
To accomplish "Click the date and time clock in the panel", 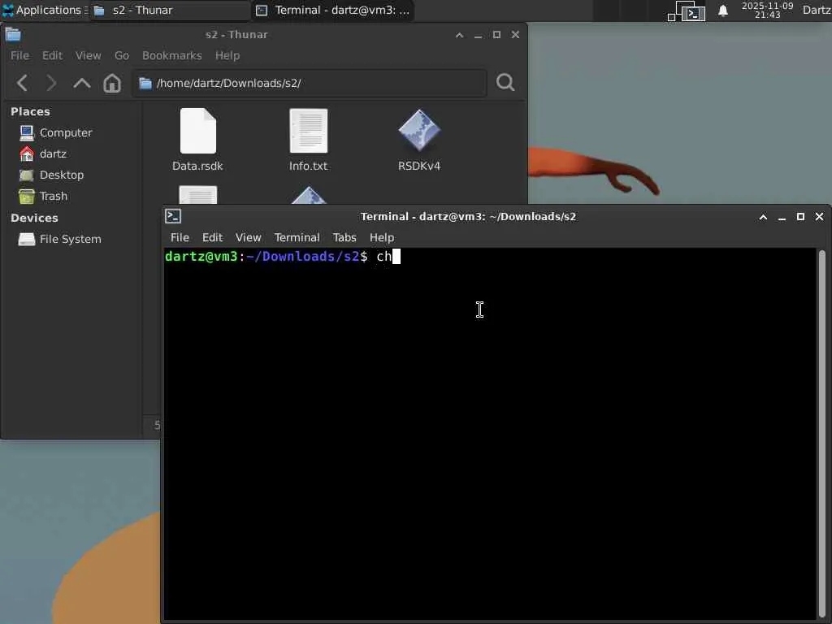I will click(x=767, y=11).
